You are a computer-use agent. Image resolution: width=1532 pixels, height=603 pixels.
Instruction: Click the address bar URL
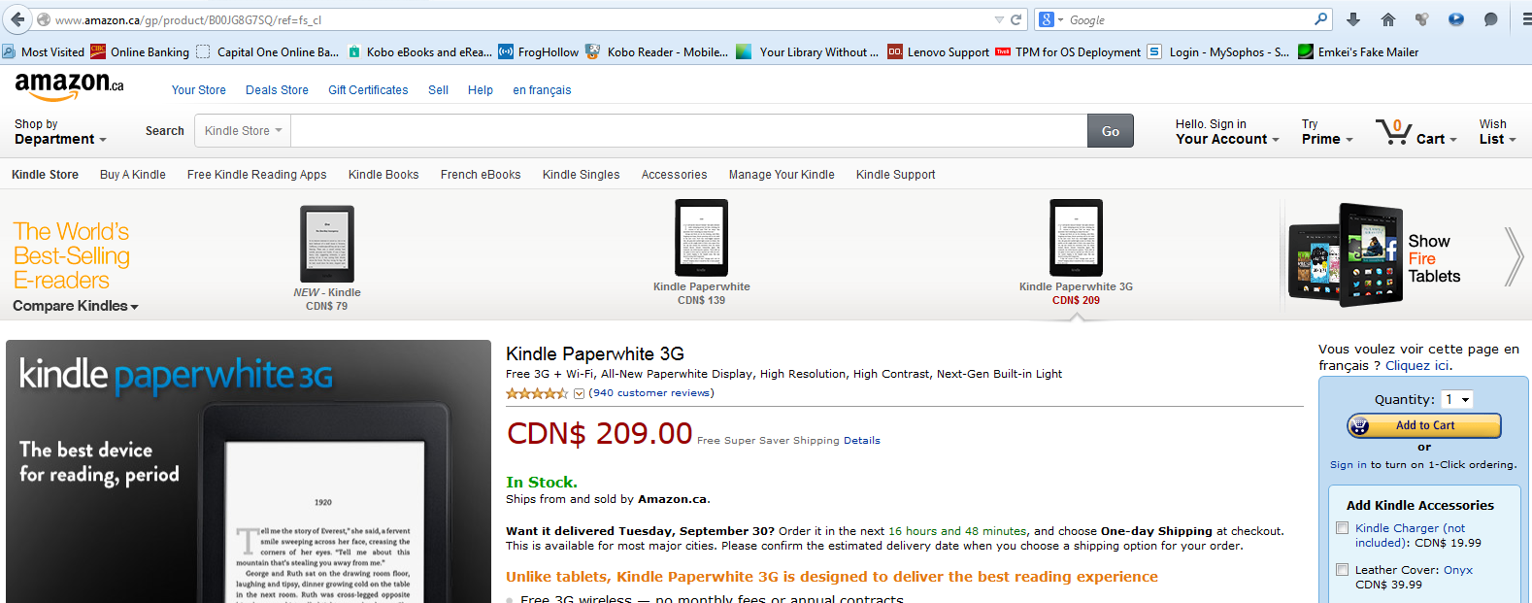pos(188,19)
